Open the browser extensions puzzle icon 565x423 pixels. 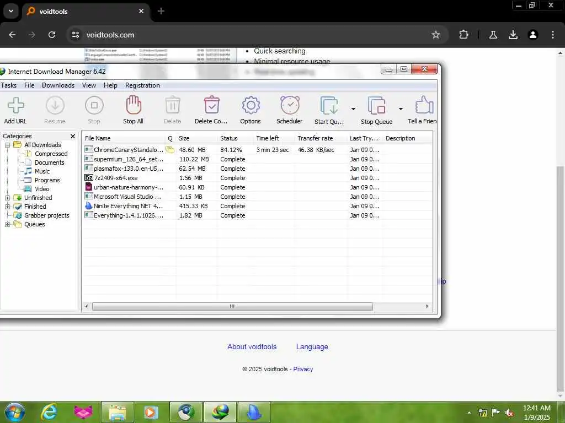463,35
